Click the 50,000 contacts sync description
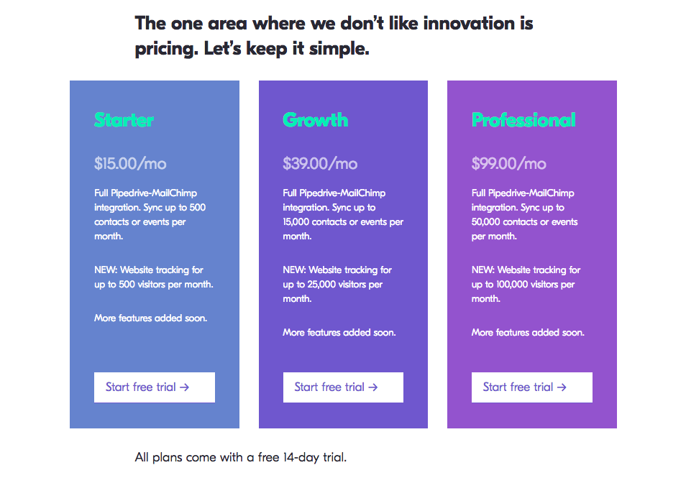 [x=524, y=214]
